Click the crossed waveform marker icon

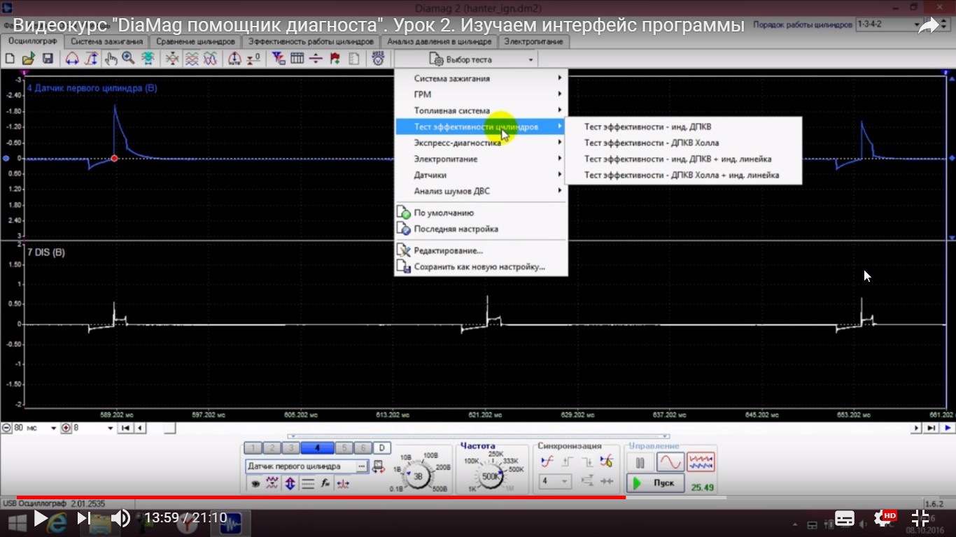coord(172,59)
